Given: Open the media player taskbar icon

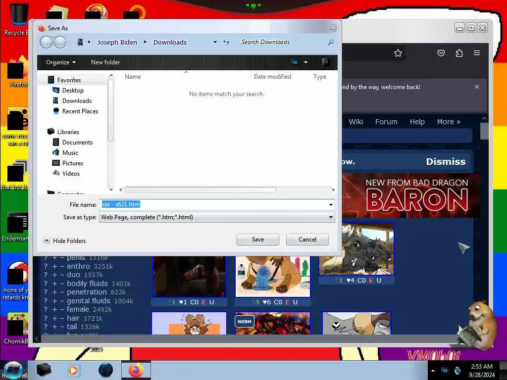Looking at the screenshot, I should point(73,370).
